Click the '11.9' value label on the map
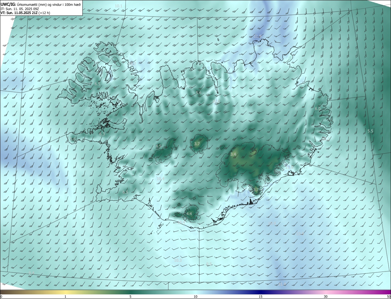Viewport: 391px width, 299px height. click(x=258, y=36)
